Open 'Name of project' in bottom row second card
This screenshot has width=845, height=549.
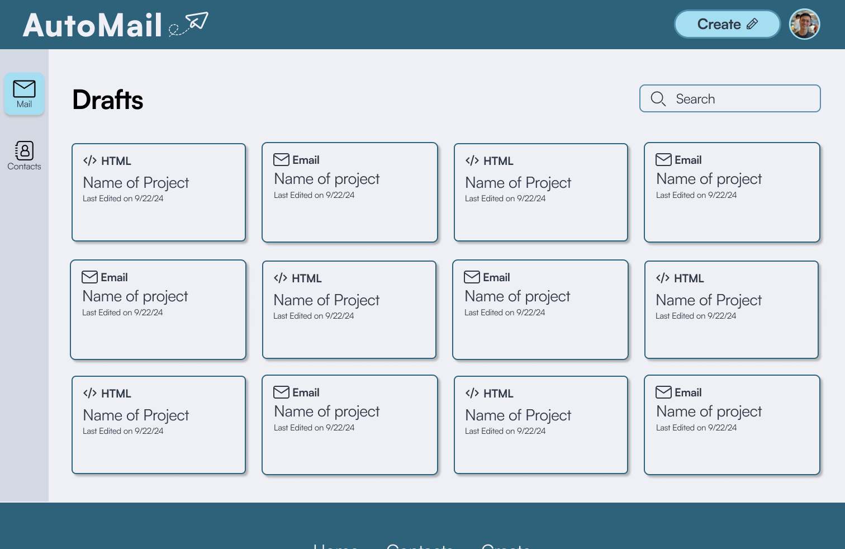tap(326, 411)
